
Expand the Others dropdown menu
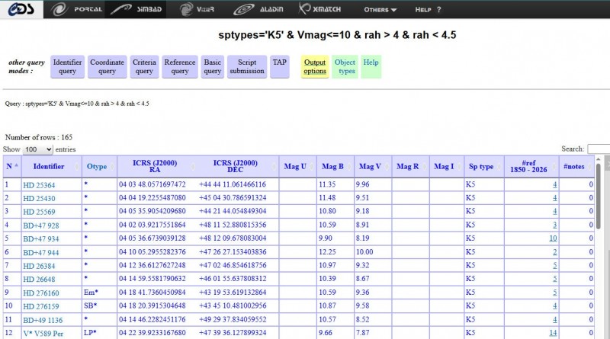pyautogui.click(x=380, y=10)
